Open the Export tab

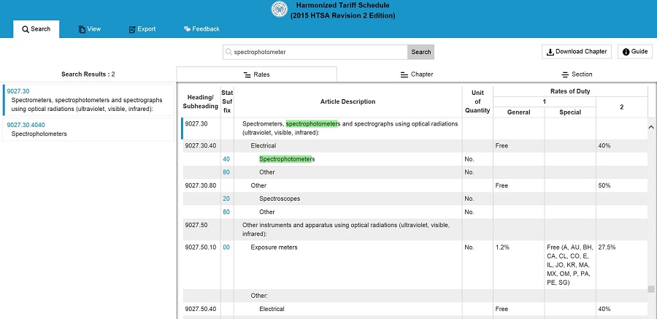(142, 29)
